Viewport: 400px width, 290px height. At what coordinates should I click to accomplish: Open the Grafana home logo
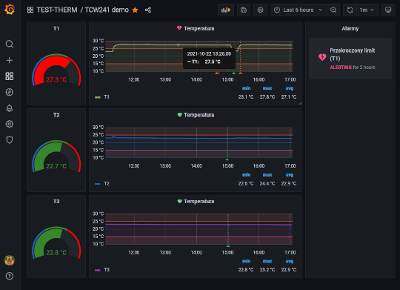tap(10, 10)
